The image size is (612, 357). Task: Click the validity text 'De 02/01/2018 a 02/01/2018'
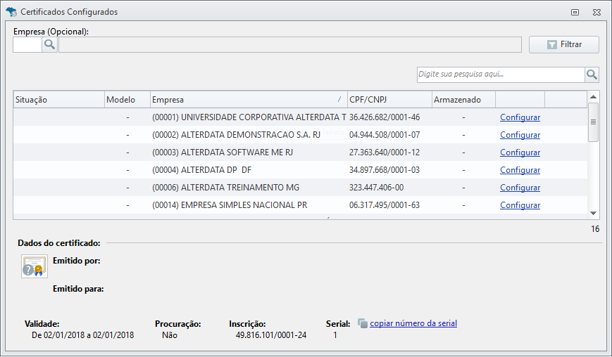(x=82, y=335)
